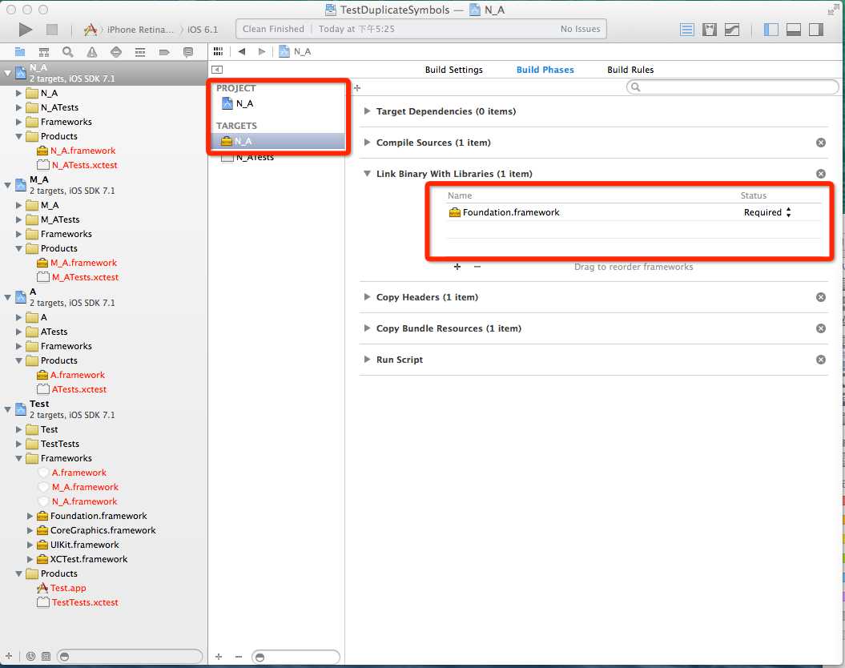Viewport: 845px width, 668px height.
Task: Switch to Build Rules tab
Action: tap(630, 70)
